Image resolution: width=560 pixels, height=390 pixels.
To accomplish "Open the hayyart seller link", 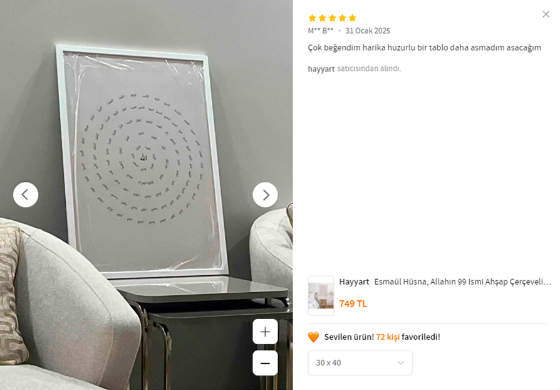I will (321, 68).
